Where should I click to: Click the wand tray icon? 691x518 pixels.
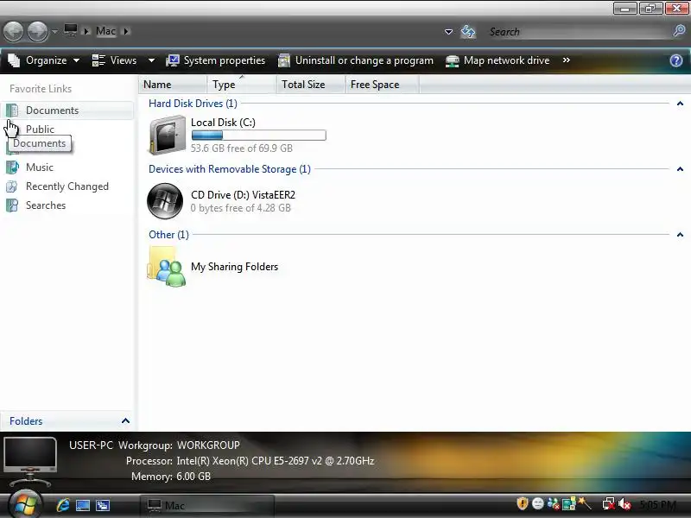[x=585, y=503]
